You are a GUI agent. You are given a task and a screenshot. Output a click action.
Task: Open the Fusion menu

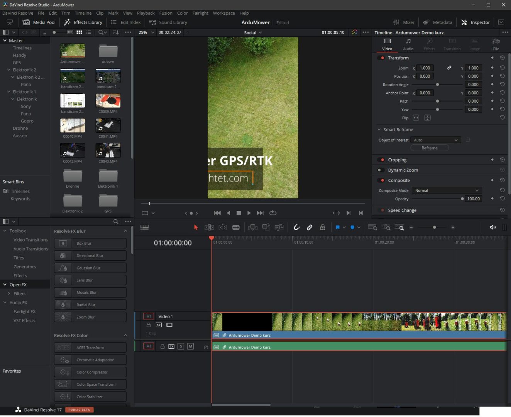point(166,13)
